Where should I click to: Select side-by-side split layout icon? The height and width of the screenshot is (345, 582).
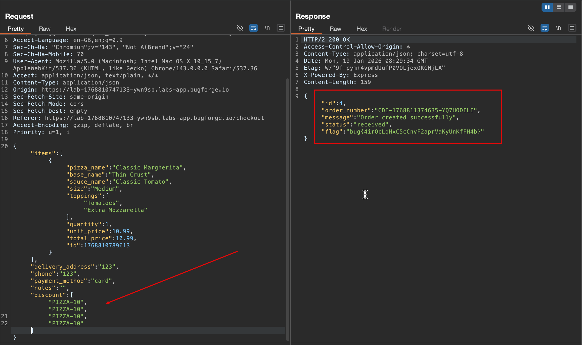547,7
